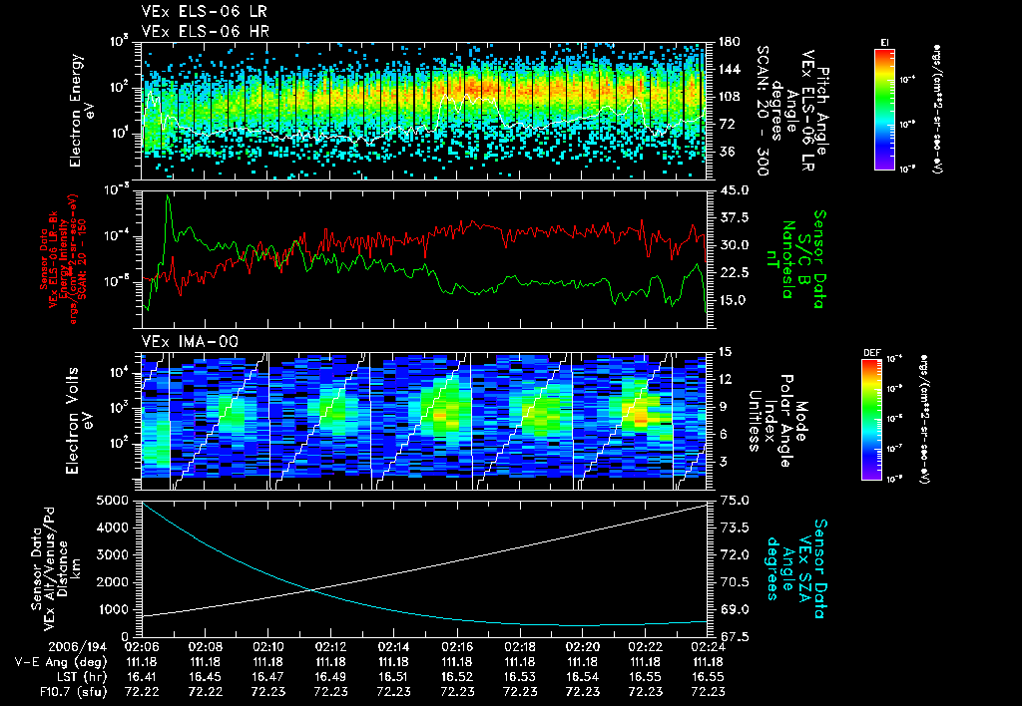Viewport: 1022px width, 706px height.
Task: Click the 180 pitch angle tick value
Action: 729,42
